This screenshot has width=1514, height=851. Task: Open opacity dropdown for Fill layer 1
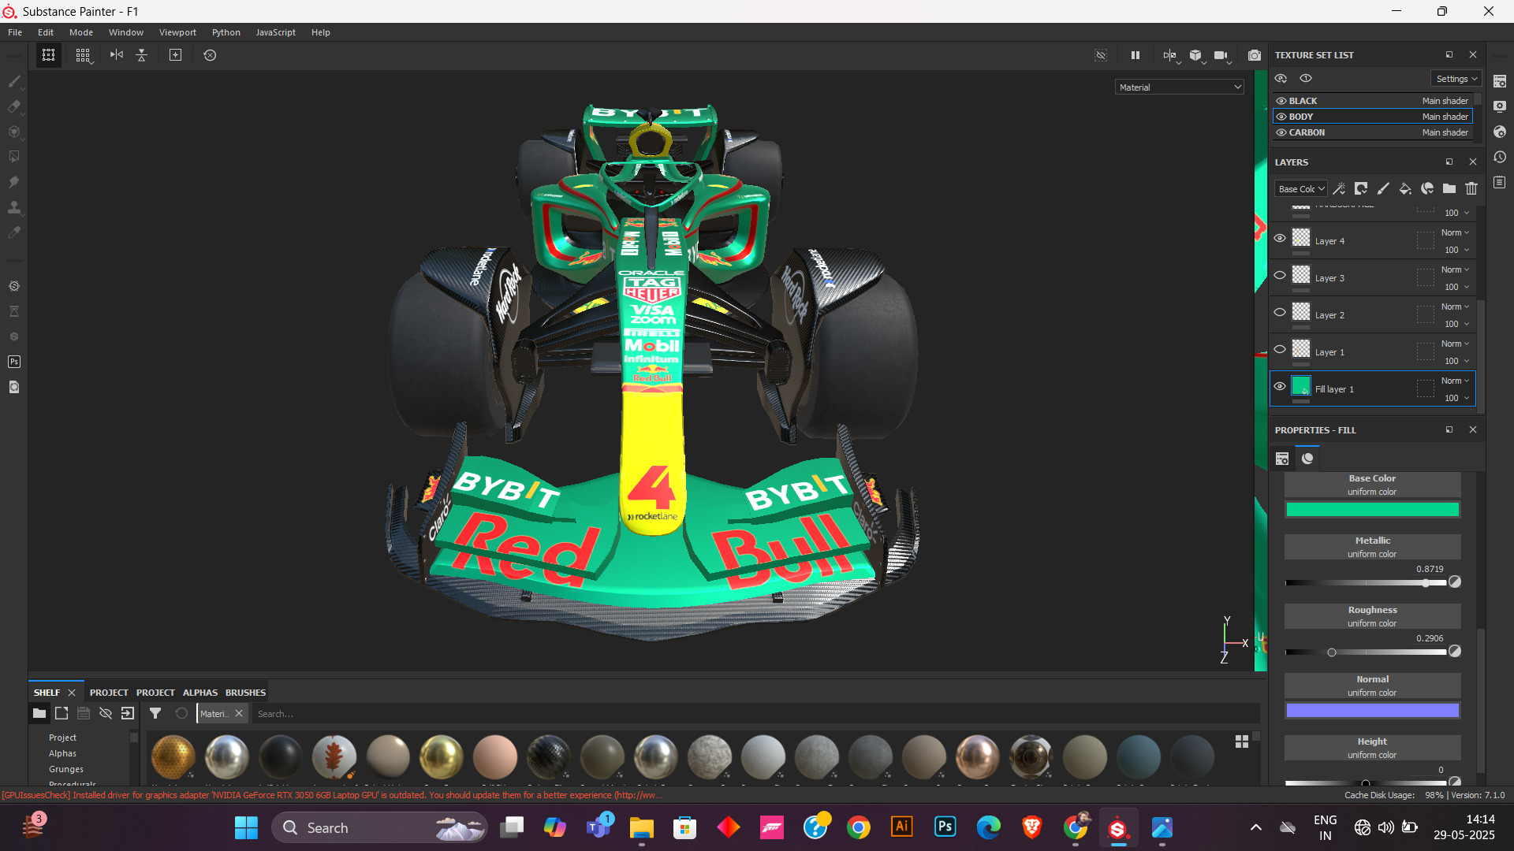(x=1456, y=398)
